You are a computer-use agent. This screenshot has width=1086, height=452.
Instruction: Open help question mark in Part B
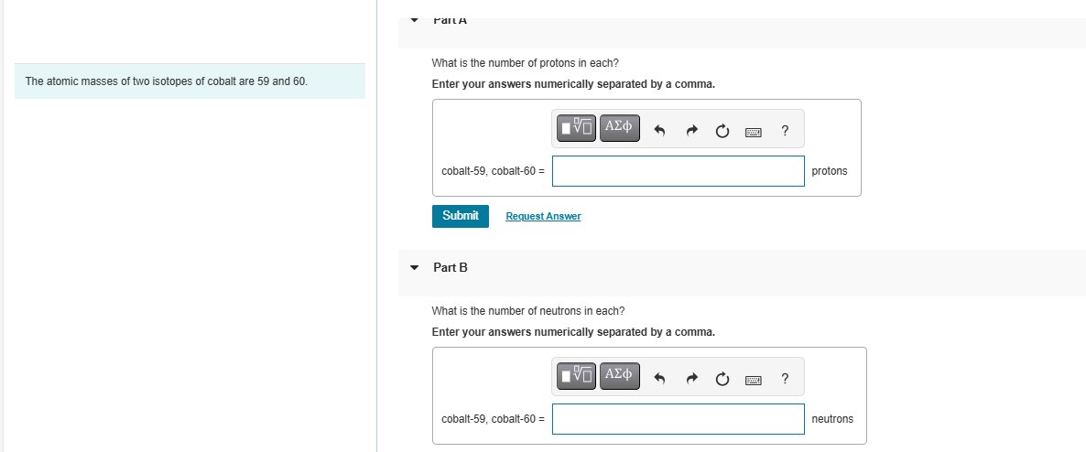pyautogui.click(x=784, y=378)
